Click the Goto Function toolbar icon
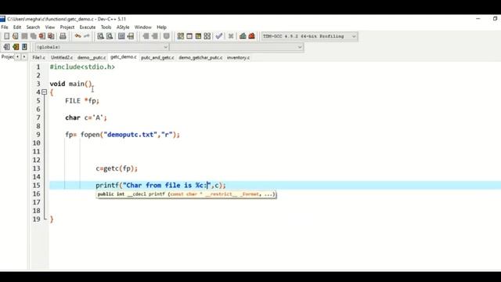The height and width of the screenshot is (282, 501). click(121, 36)
